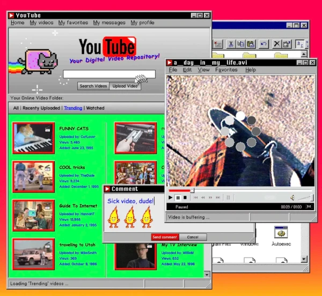Open the File menu in video player
The height and width of the screenshot is (296, 322).
[173, 70]
